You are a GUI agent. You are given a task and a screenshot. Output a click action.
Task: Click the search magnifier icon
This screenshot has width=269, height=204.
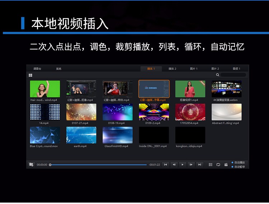[x=217, y=75]
